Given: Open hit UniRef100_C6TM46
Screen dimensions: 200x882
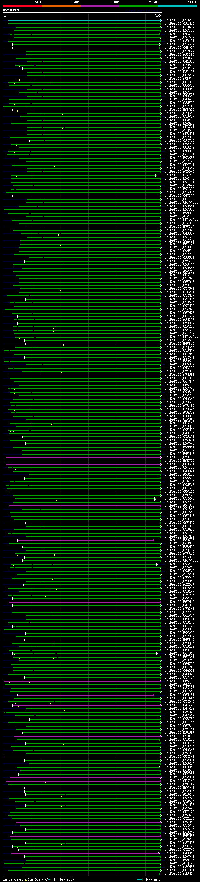Looking at the screenshot, I should point(179,516).
